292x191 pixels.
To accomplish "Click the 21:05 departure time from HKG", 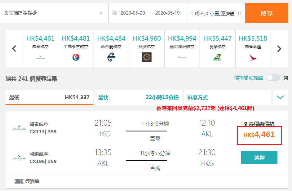I will pyautogui.click(x=103, y=123).
